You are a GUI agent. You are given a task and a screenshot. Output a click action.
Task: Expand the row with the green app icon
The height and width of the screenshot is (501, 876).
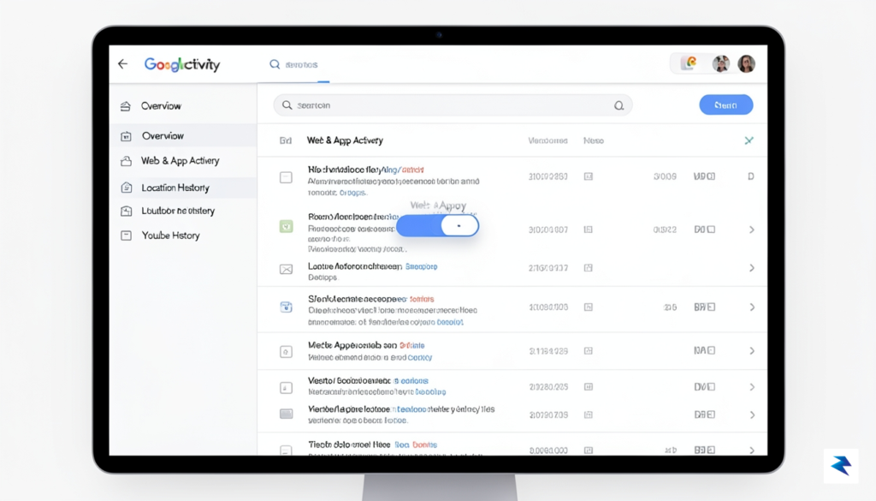tap(751, 230)
